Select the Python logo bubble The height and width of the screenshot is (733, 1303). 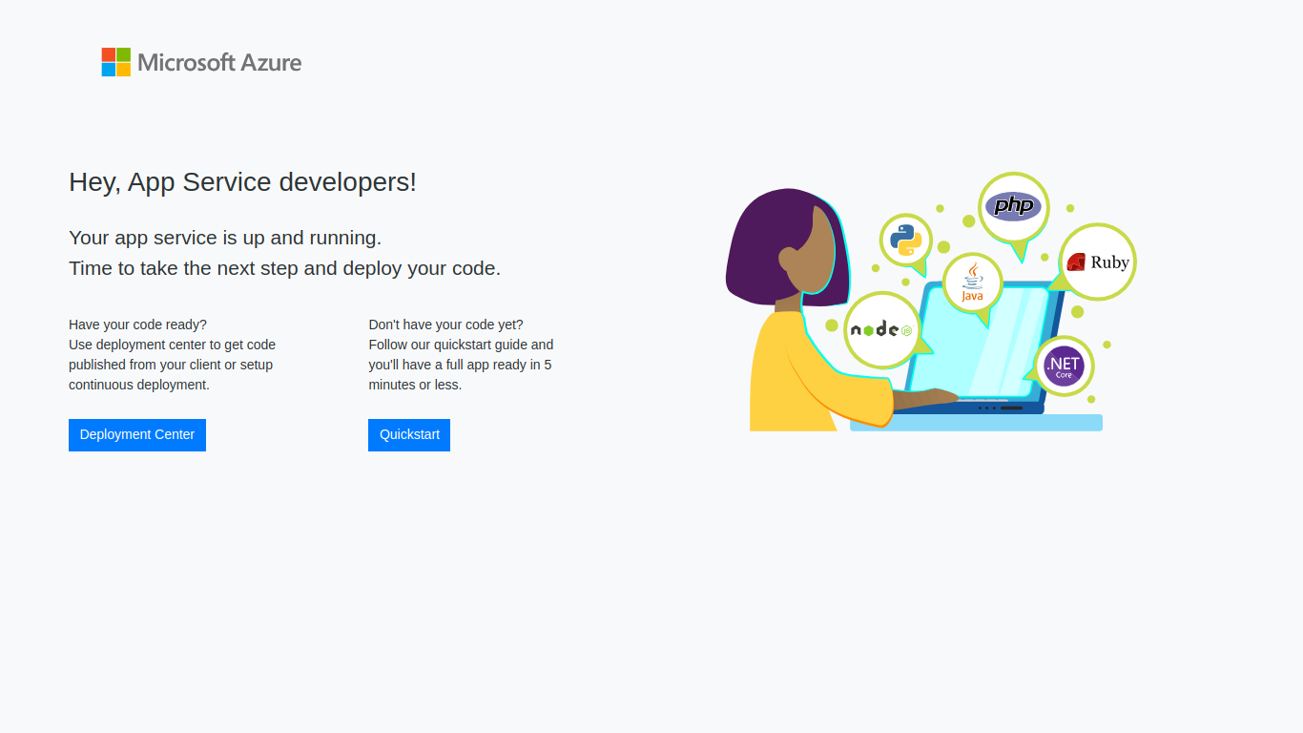point(906,240)
